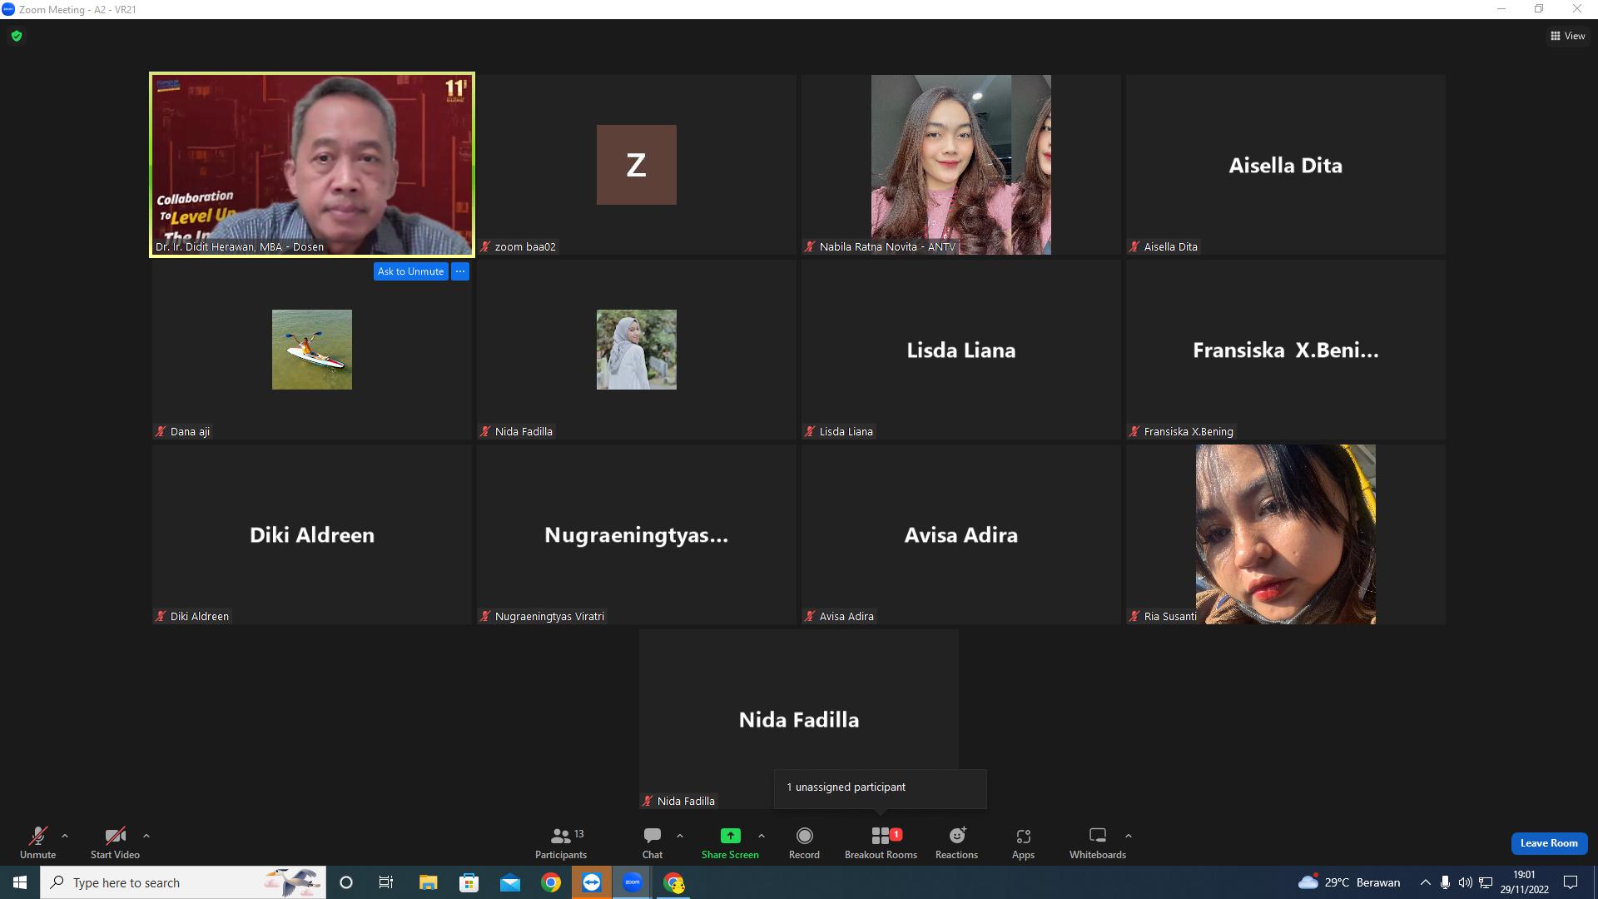Open Cortana from the taskbar
The height and width of the screenshot is (899, 1598).
[x=346, y=882]
